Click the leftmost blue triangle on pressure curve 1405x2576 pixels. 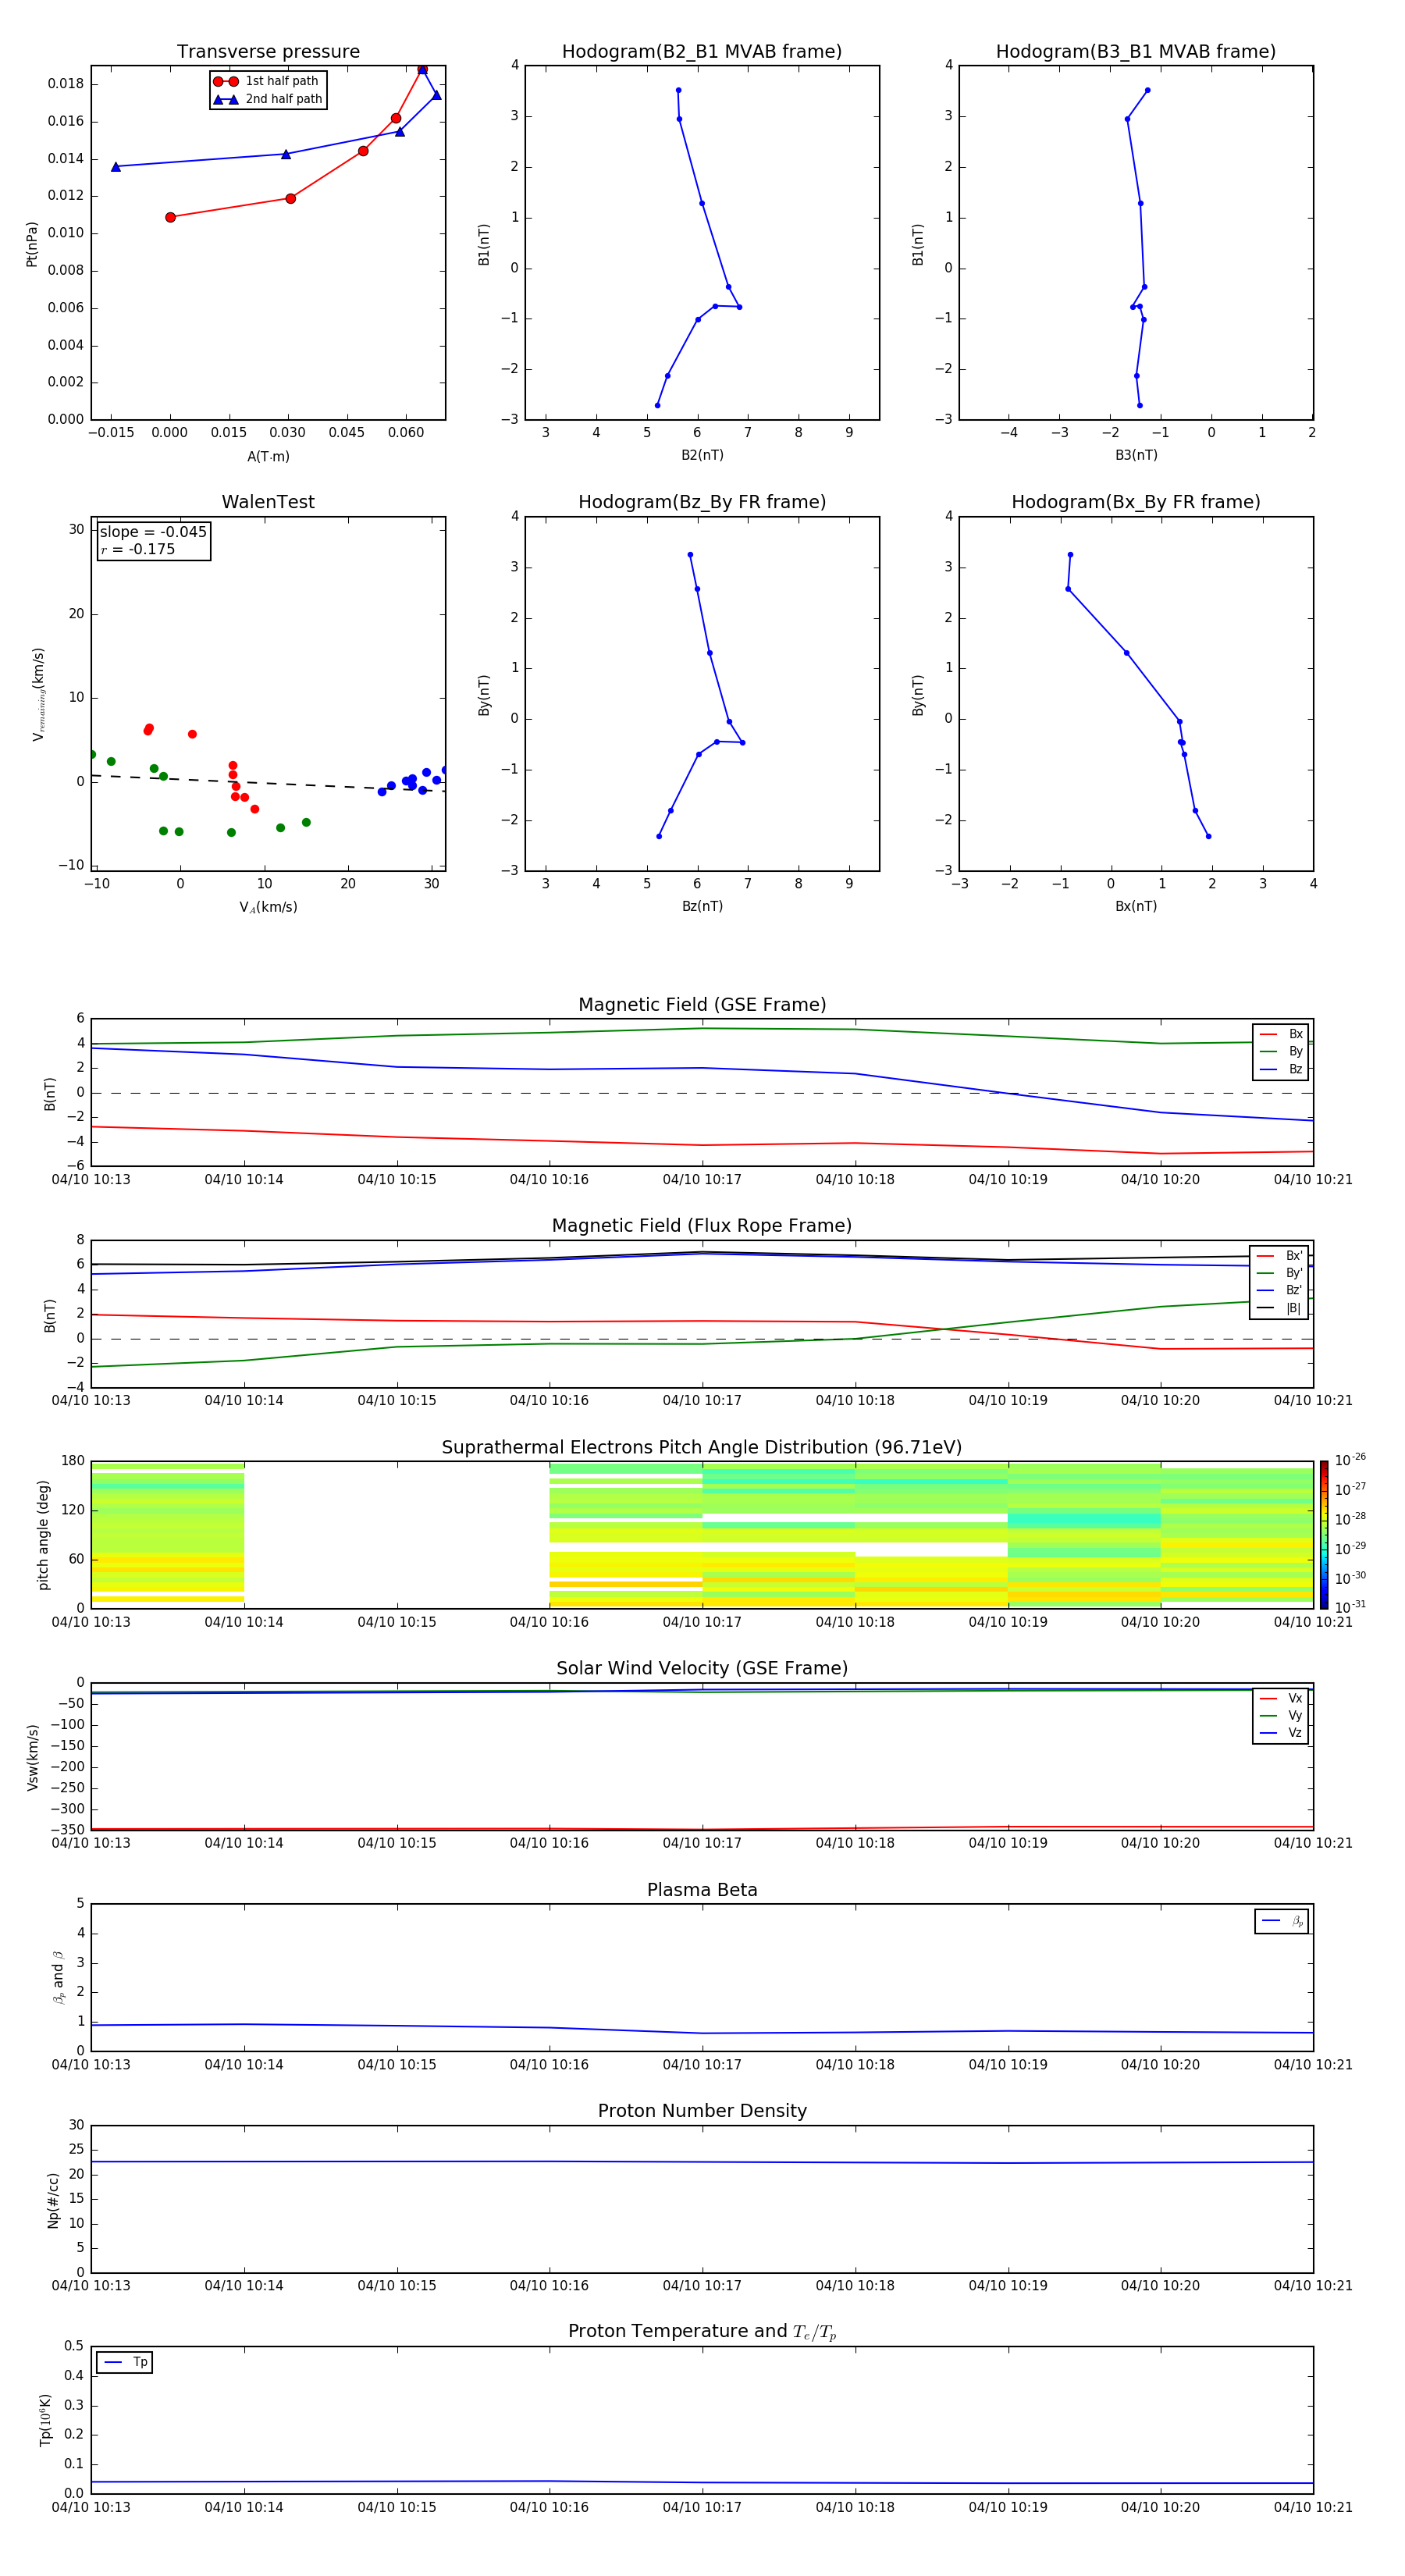116,167
